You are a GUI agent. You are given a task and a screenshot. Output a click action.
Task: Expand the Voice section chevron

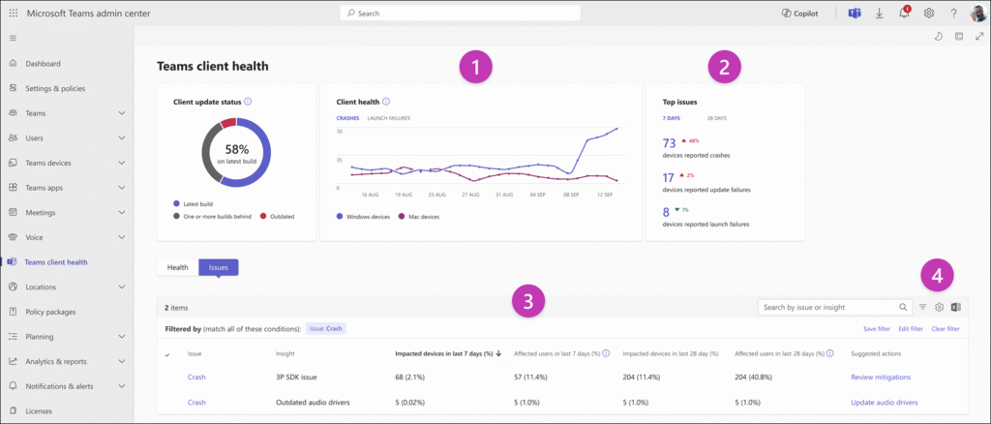pyautogui.click(x=122, y=237)
